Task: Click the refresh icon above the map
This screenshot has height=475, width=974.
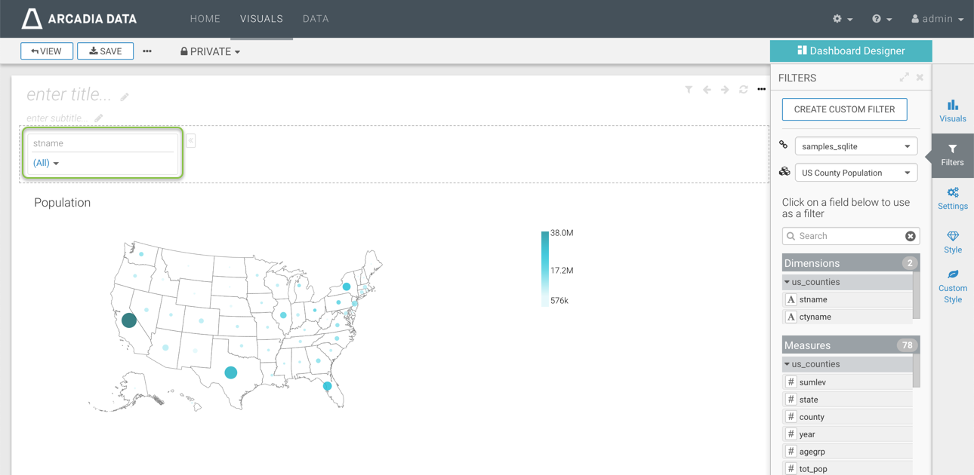Action: [x=743, y=90]
